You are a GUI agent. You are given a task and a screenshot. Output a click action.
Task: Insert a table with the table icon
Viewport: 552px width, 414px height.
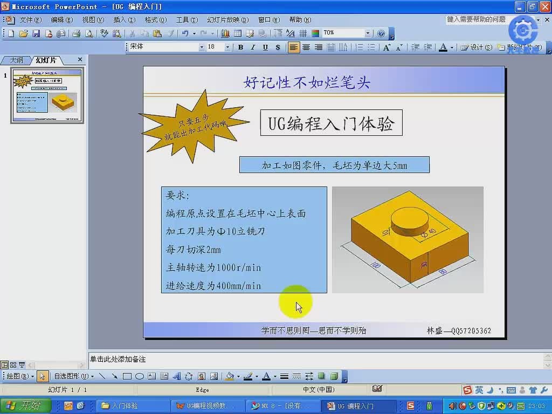click(x=238, y=33)
